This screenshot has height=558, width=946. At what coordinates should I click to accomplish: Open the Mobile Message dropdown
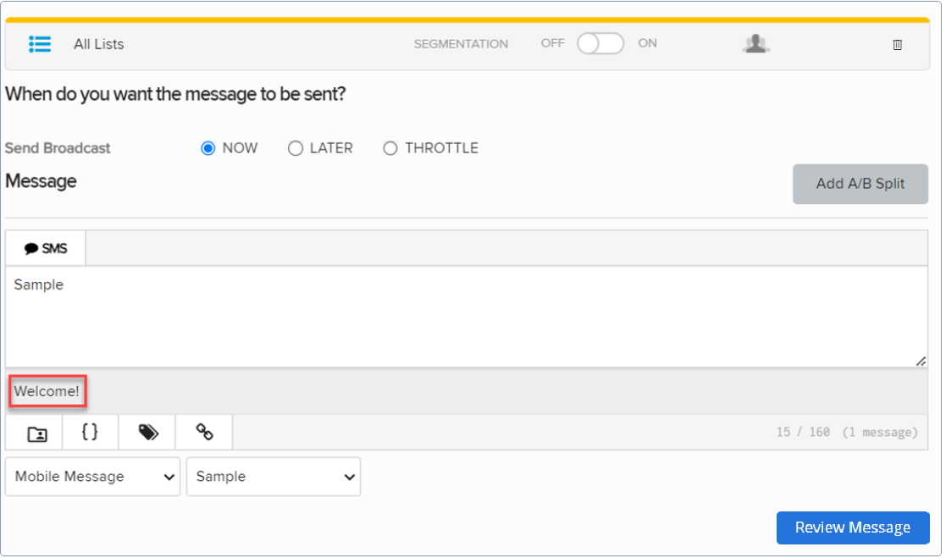point(92,477)
